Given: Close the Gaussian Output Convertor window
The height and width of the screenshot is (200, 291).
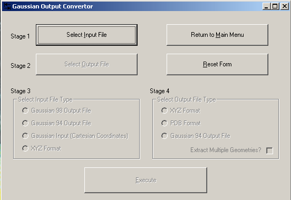Looking at the screenshot, I should tap(285, 6).
